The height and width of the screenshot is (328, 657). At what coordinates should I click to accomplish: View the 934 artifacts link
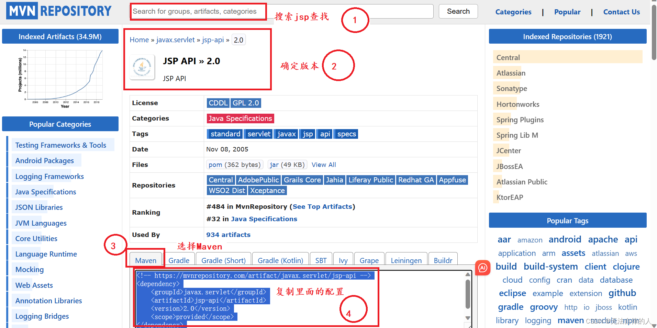(228, 235)
